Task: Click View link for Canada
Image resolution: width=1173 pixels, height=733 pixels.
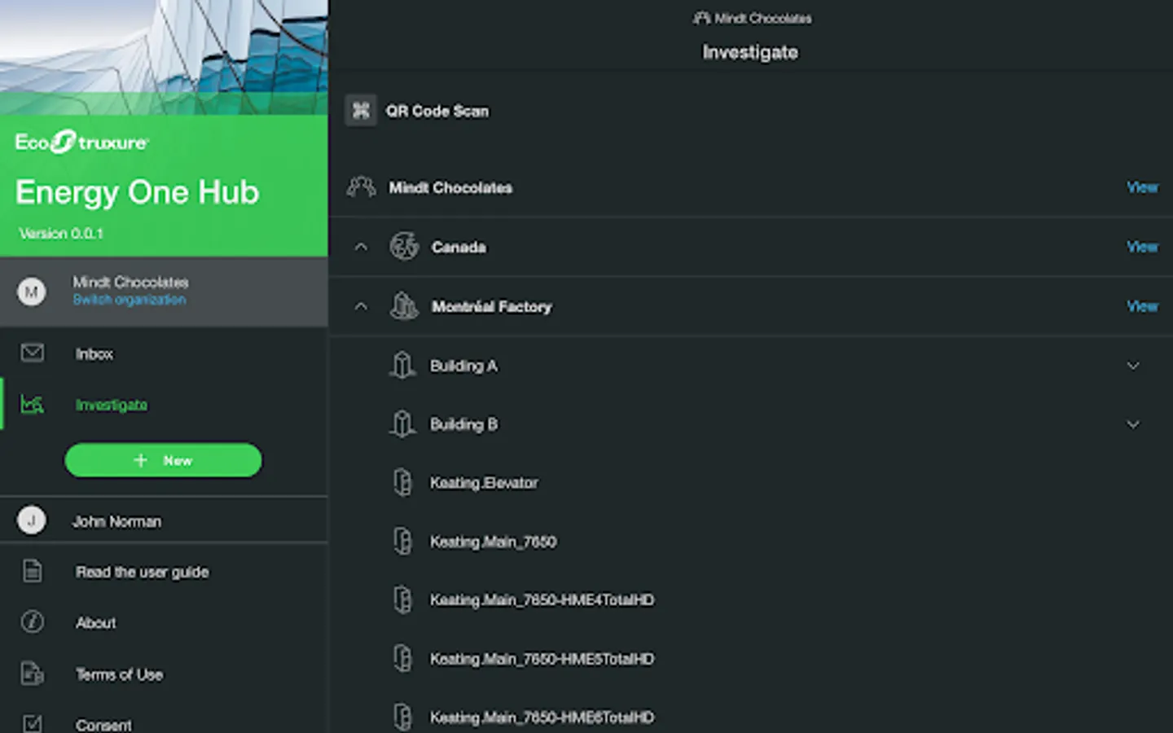Action: (x=1142, y=247)
